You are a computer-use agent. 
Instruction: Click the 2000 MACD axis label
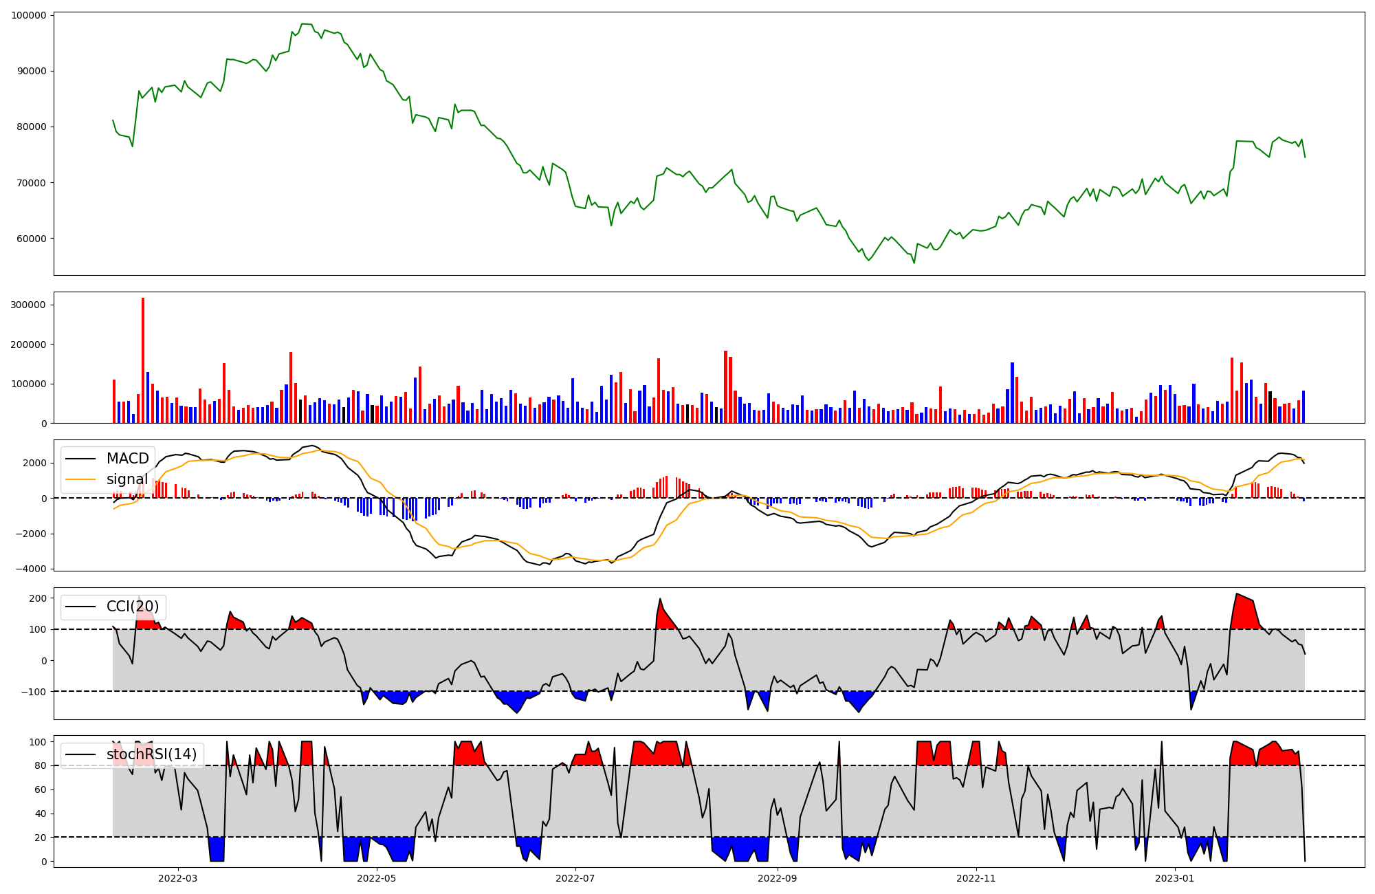(x=34, y=463)
